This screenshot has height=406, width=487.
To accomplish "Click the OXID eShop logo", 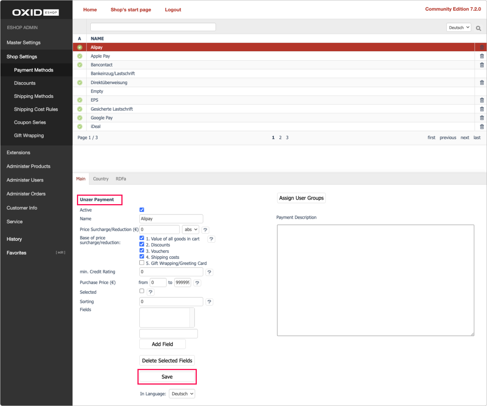I will pos(36,12).
